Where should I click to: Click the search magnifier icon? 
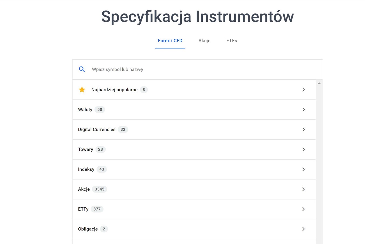82,69
